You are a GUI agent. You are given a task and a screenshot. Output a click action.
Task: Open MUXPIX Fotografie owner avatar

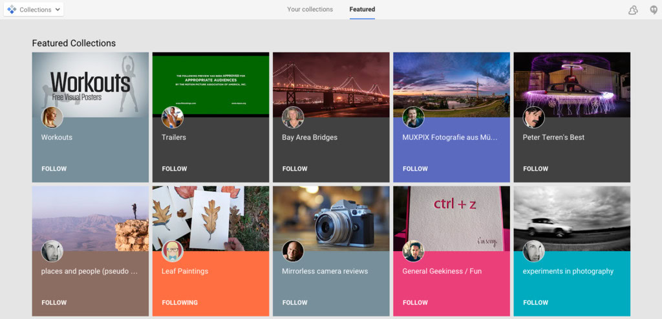pos(413,117)
